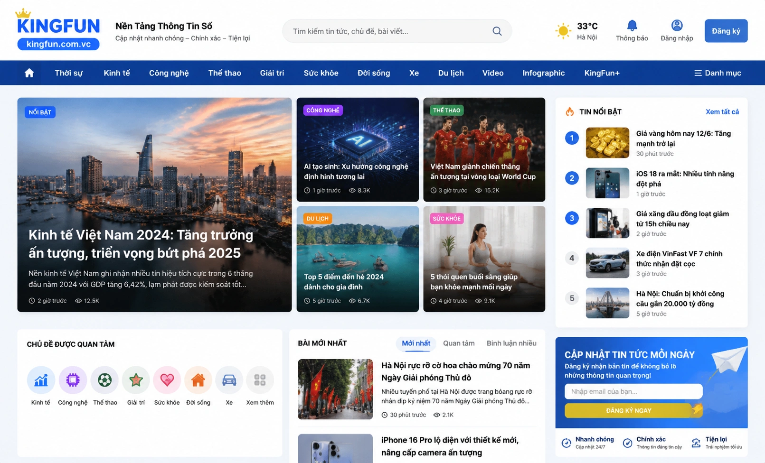Open the Đời sống house topic icon
Image resolution: width=765 pixels, height=463 pixels.
(x=198, y=380)
